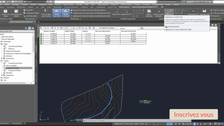Select Distance & Gisement style in tree
The height and width of the screenshot is (126, 224).
13,51
